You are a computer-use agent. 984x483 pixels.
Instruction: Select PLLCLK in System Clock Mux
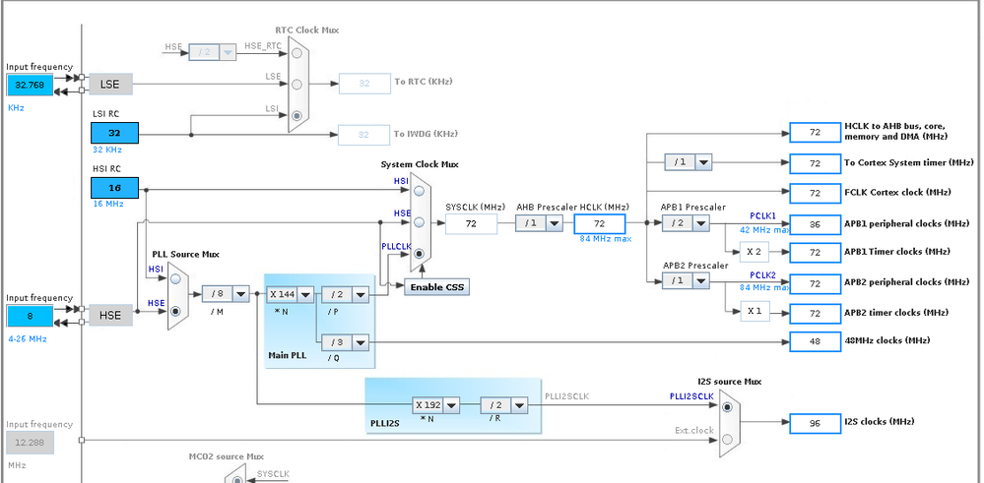[x=419, y=254]
